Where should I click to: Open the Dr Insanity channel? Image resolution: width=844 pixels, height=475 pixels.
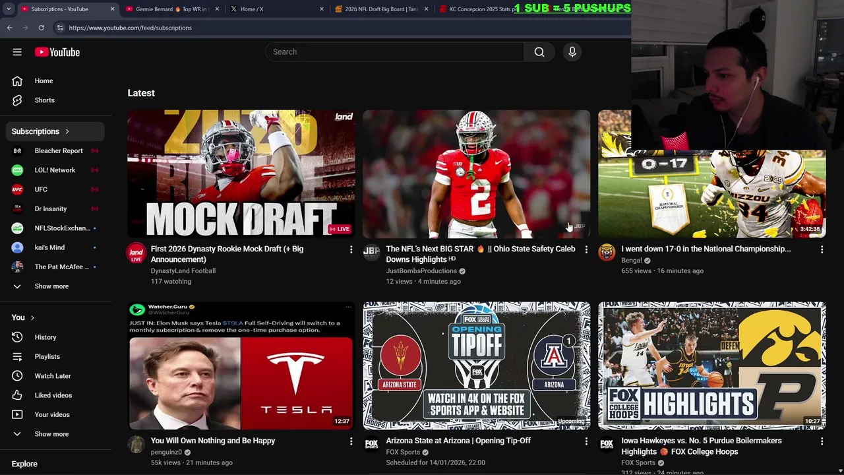tap(57, 208)
